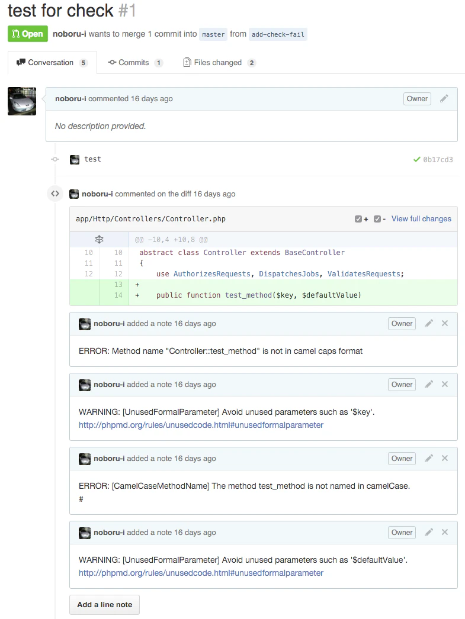The image size is (465, 619).
Task: Edit the pull request description with pencil icon
Action: coord(444,99)
